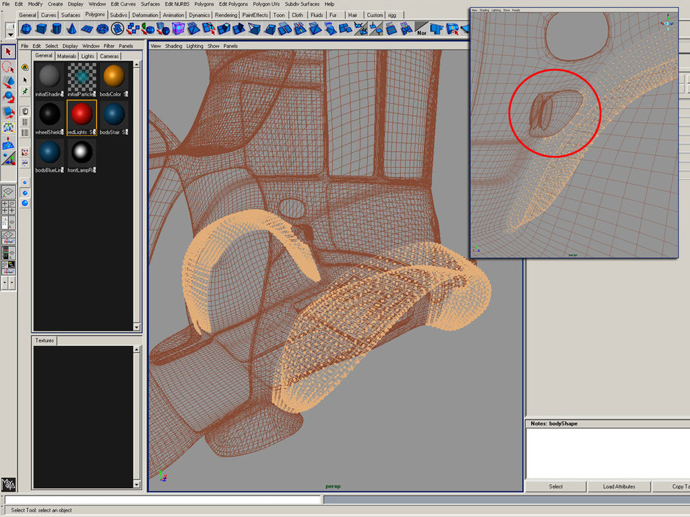
Task: Activate the Lasso selection tool
Action: click(x=9, y=67)
